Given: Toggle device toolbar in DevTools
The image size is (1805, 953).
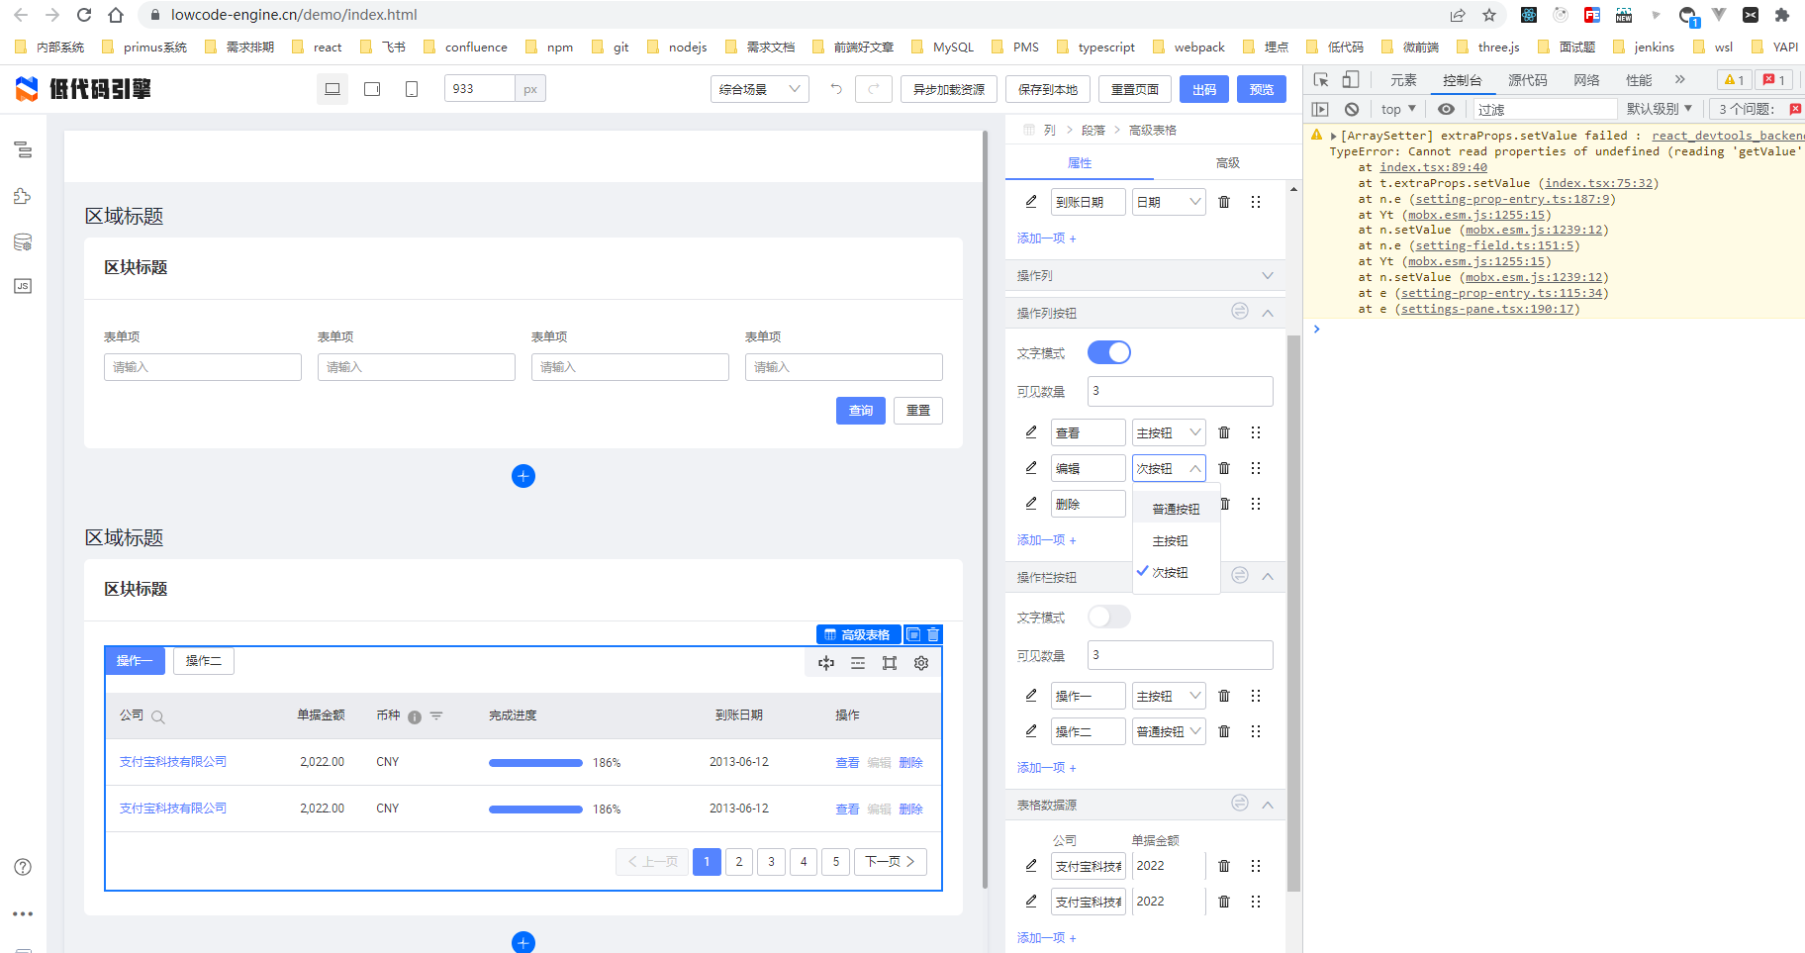Looking at the screenshot, I should 1351,80.
